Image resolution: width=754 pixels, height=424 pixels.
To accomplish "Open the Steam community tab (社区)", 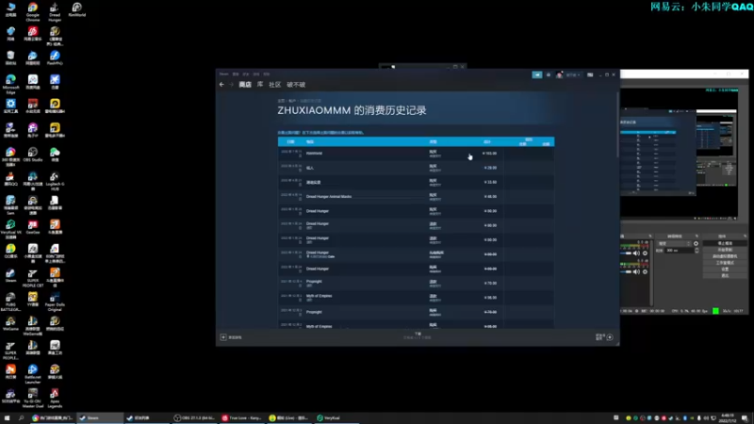I will [274, 85].
